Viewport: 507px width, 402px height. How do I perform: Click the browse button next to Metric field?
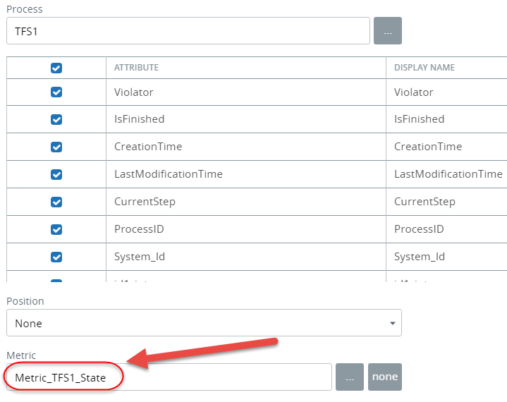350,377
